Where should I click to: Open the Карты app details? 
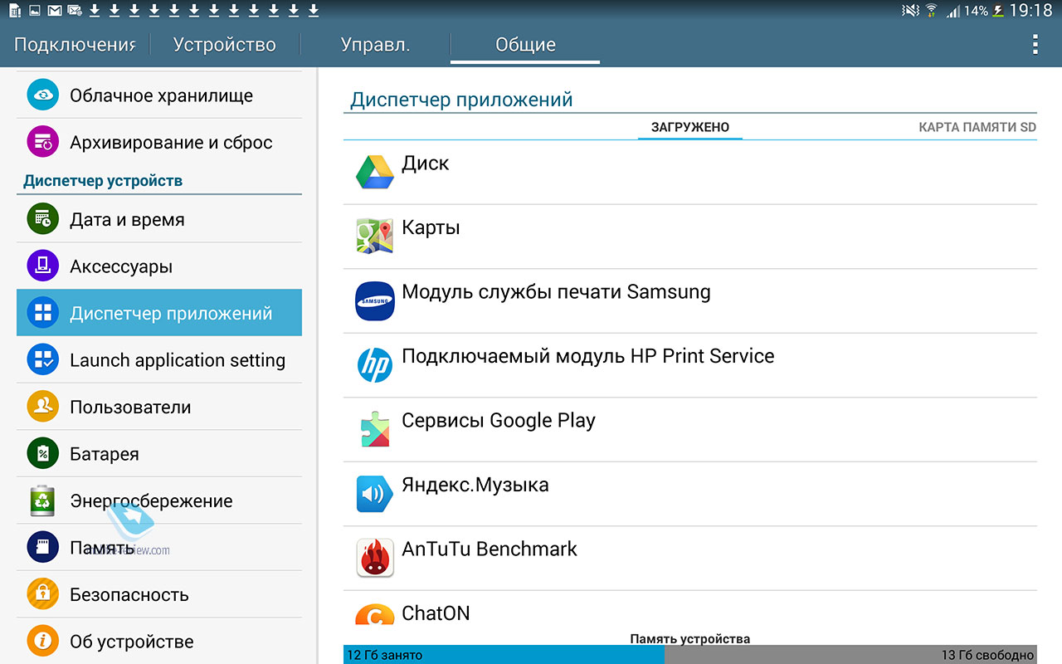coord(690,237)
